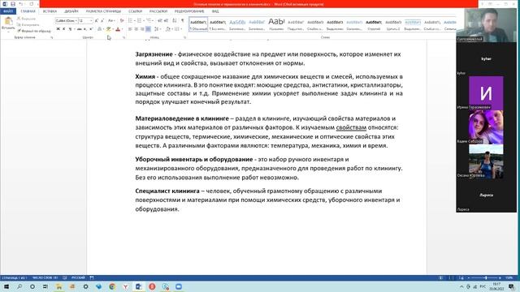This screenshot has height=292, width=520.
Task: Open the Change Case (Aa) dropdown
Action: 111,21
